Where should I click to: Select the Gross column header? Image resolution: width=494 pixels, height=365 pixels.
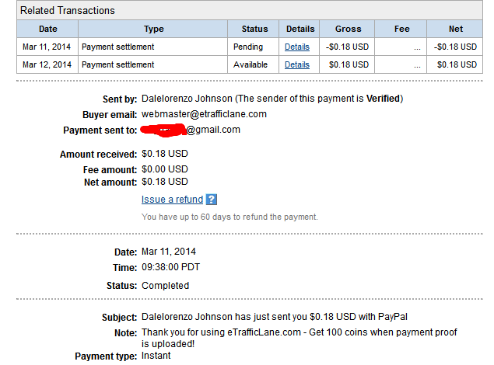tap(347, 29)
